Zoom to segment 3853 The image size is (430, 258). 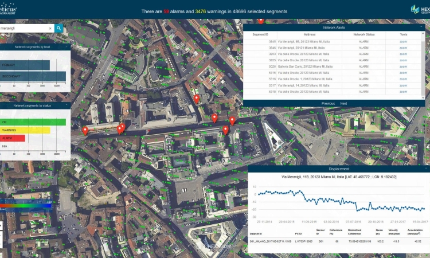(x=403, y=54)
